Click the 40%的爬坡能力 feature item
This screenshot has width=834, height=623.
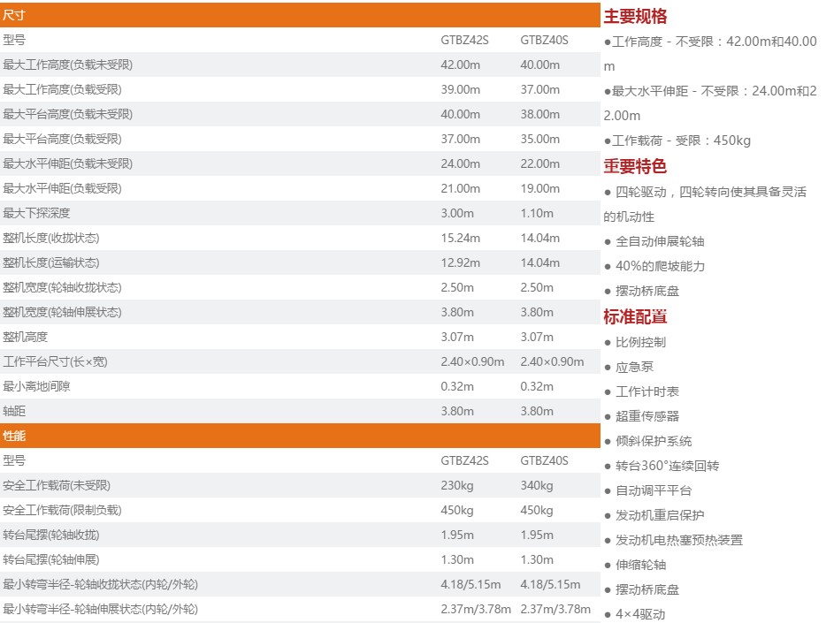click(x=660, y=266)
